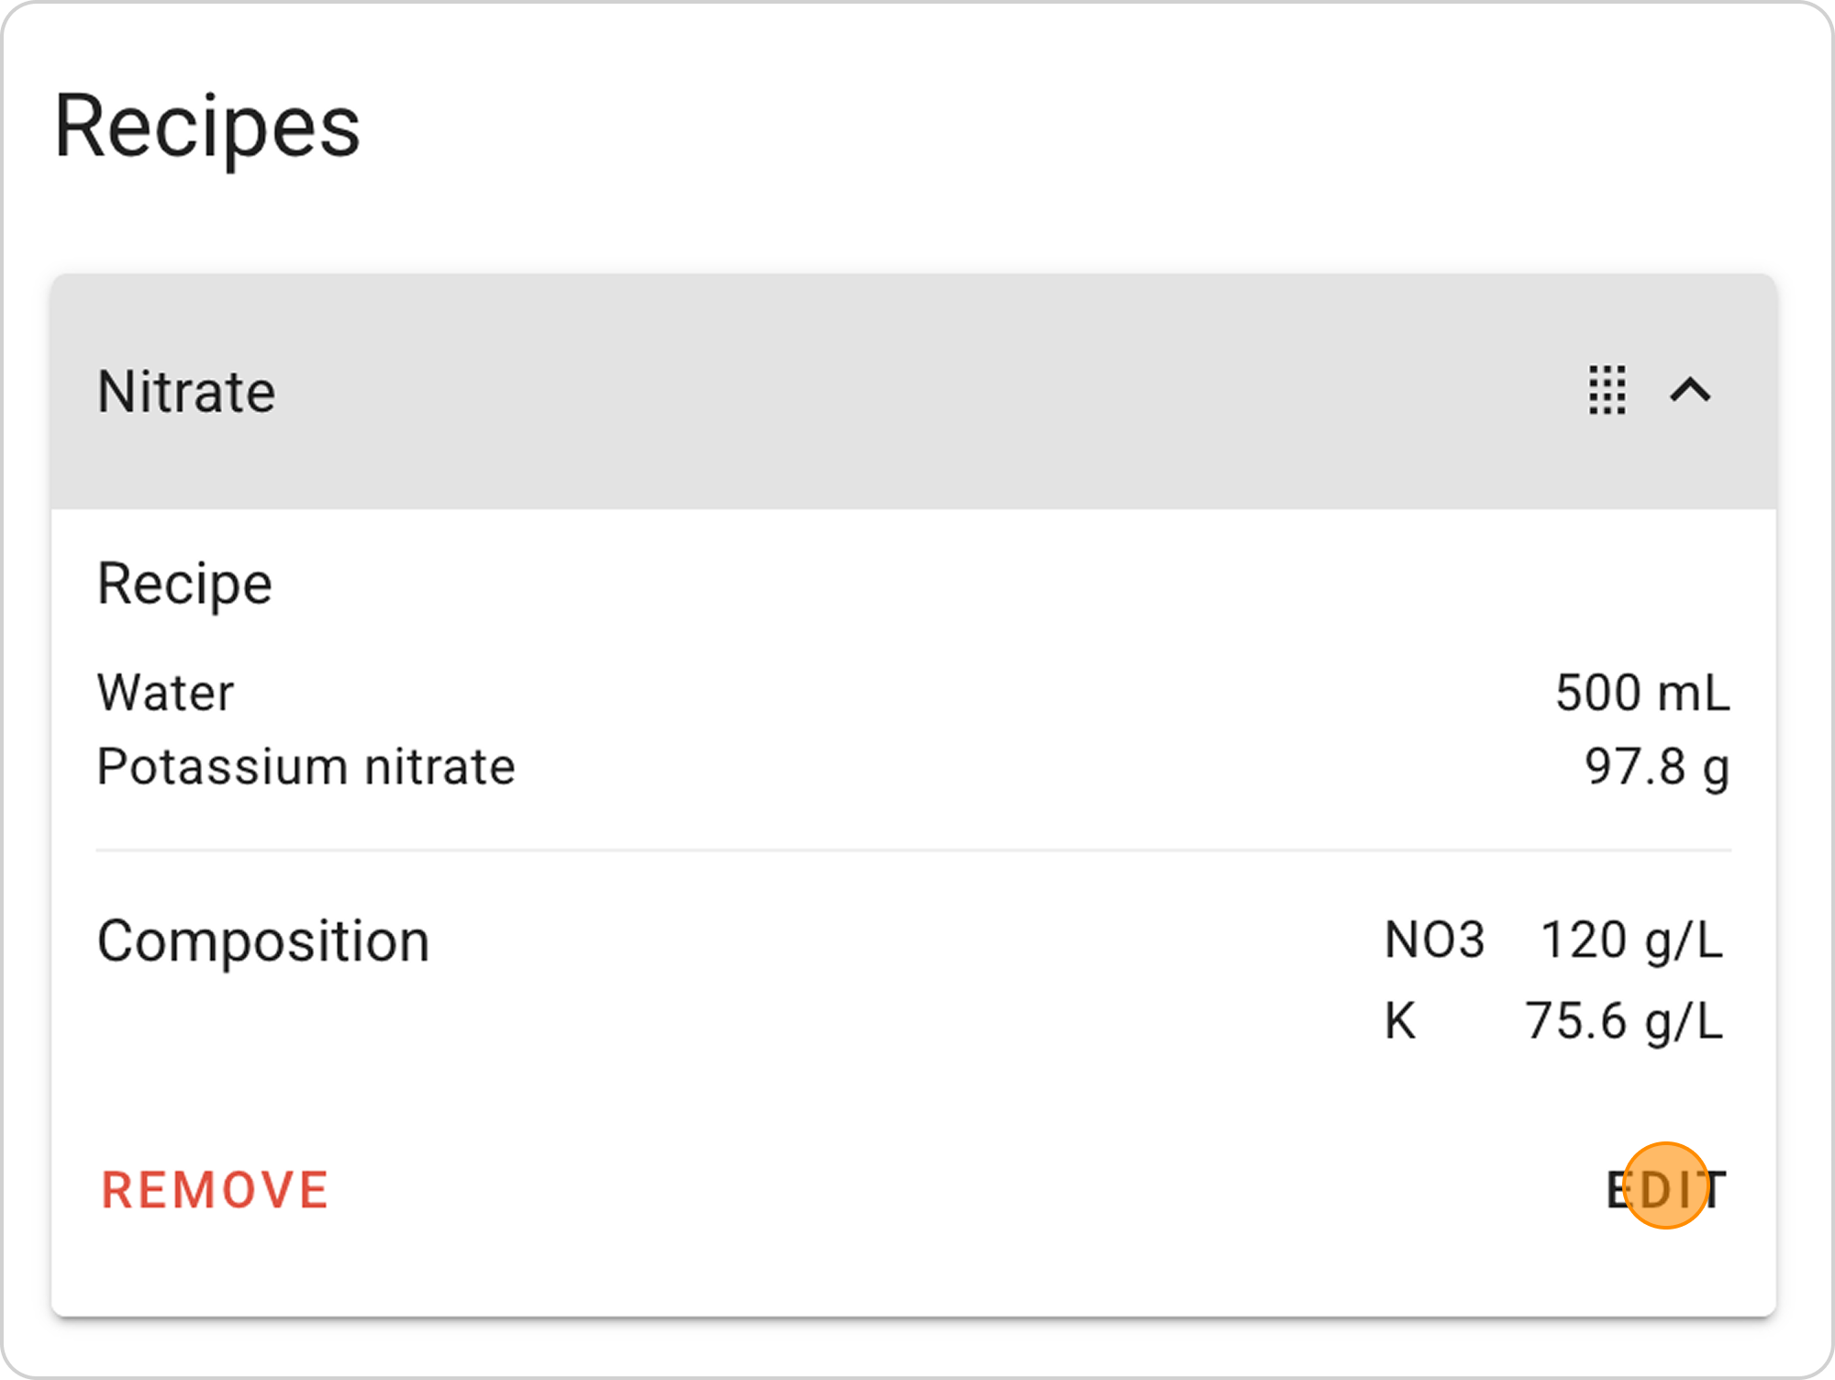Screen dimensions: 1835x1380
Task: Click the NO3 composition label
Action: pos(1434,940)
